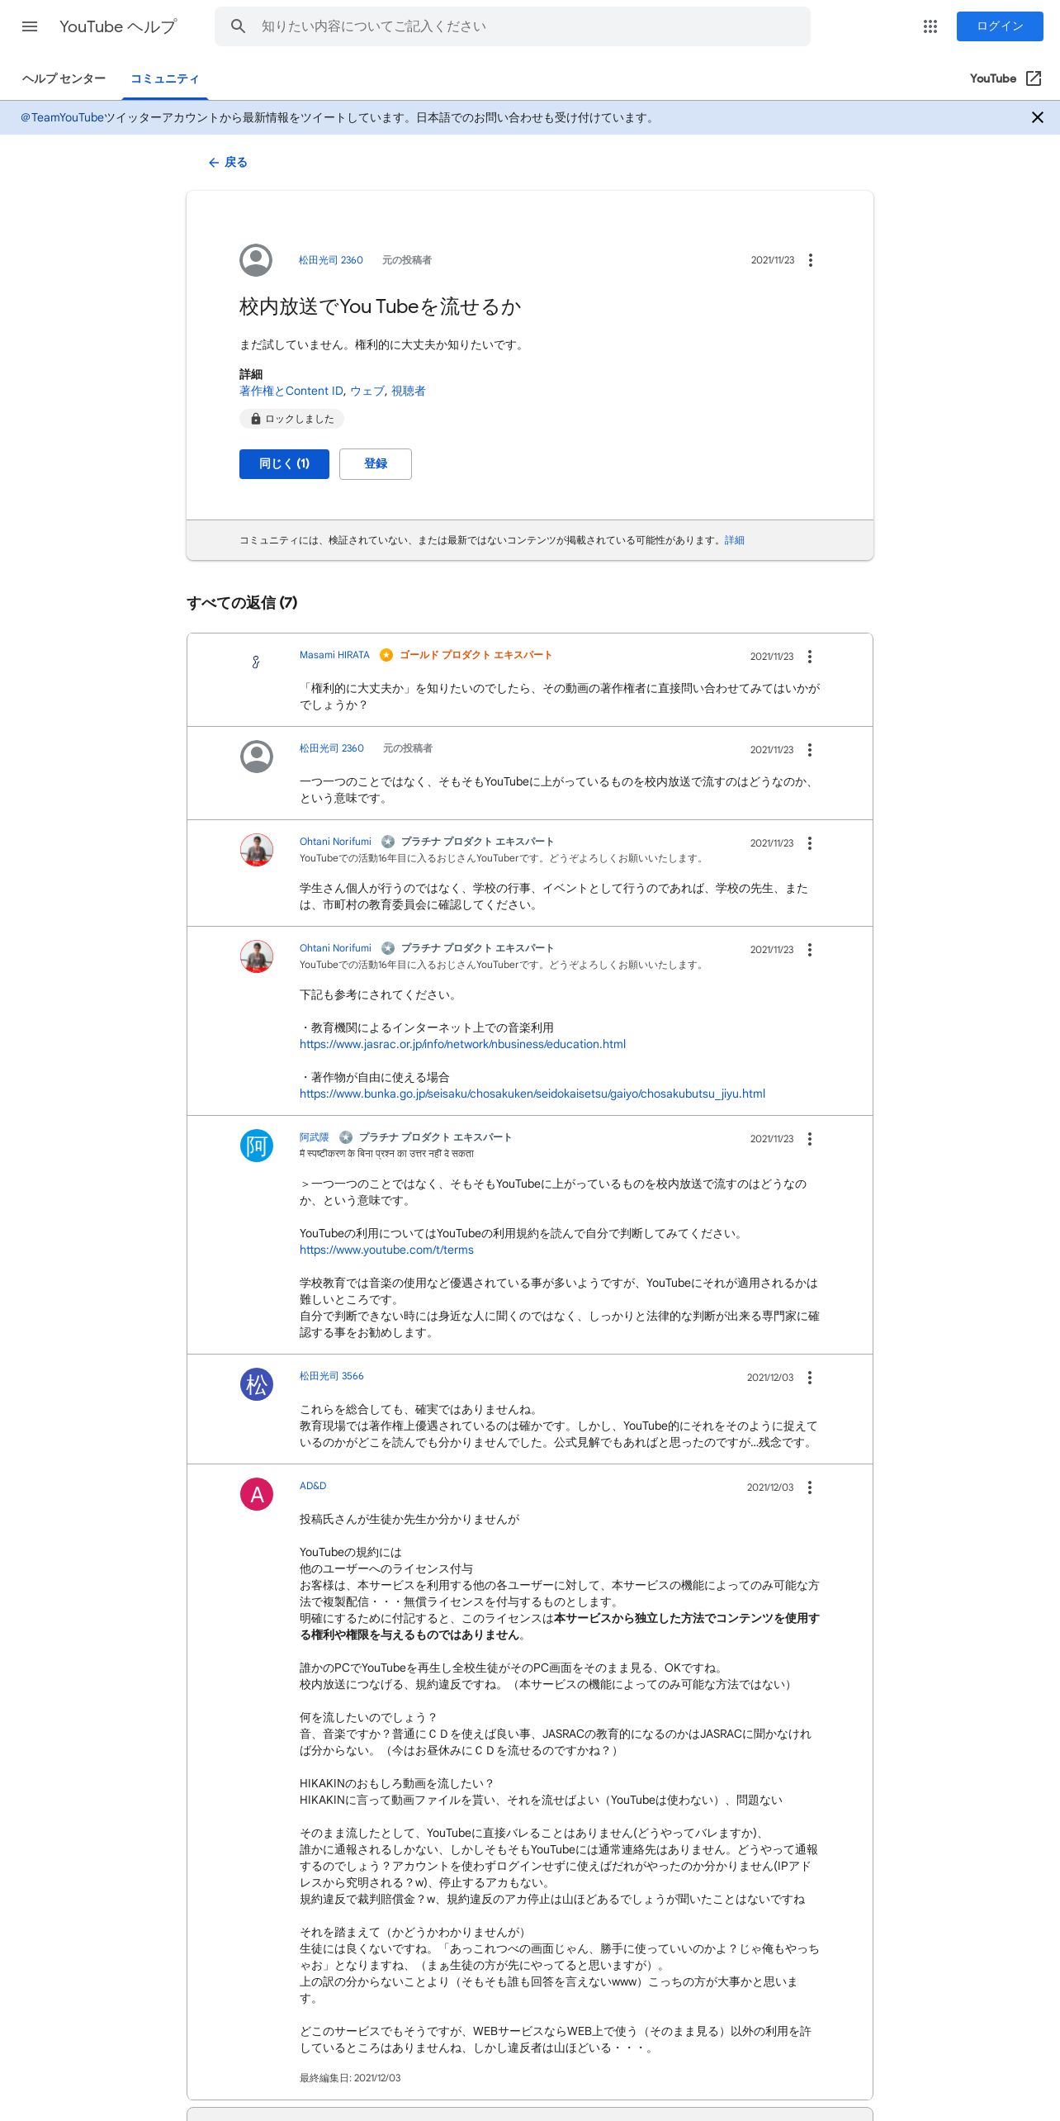Image resolution: width=1060 pixels, height=2121 pixels.
Task: Open YouTube external link icon
Action: (x=1034, y=78)
